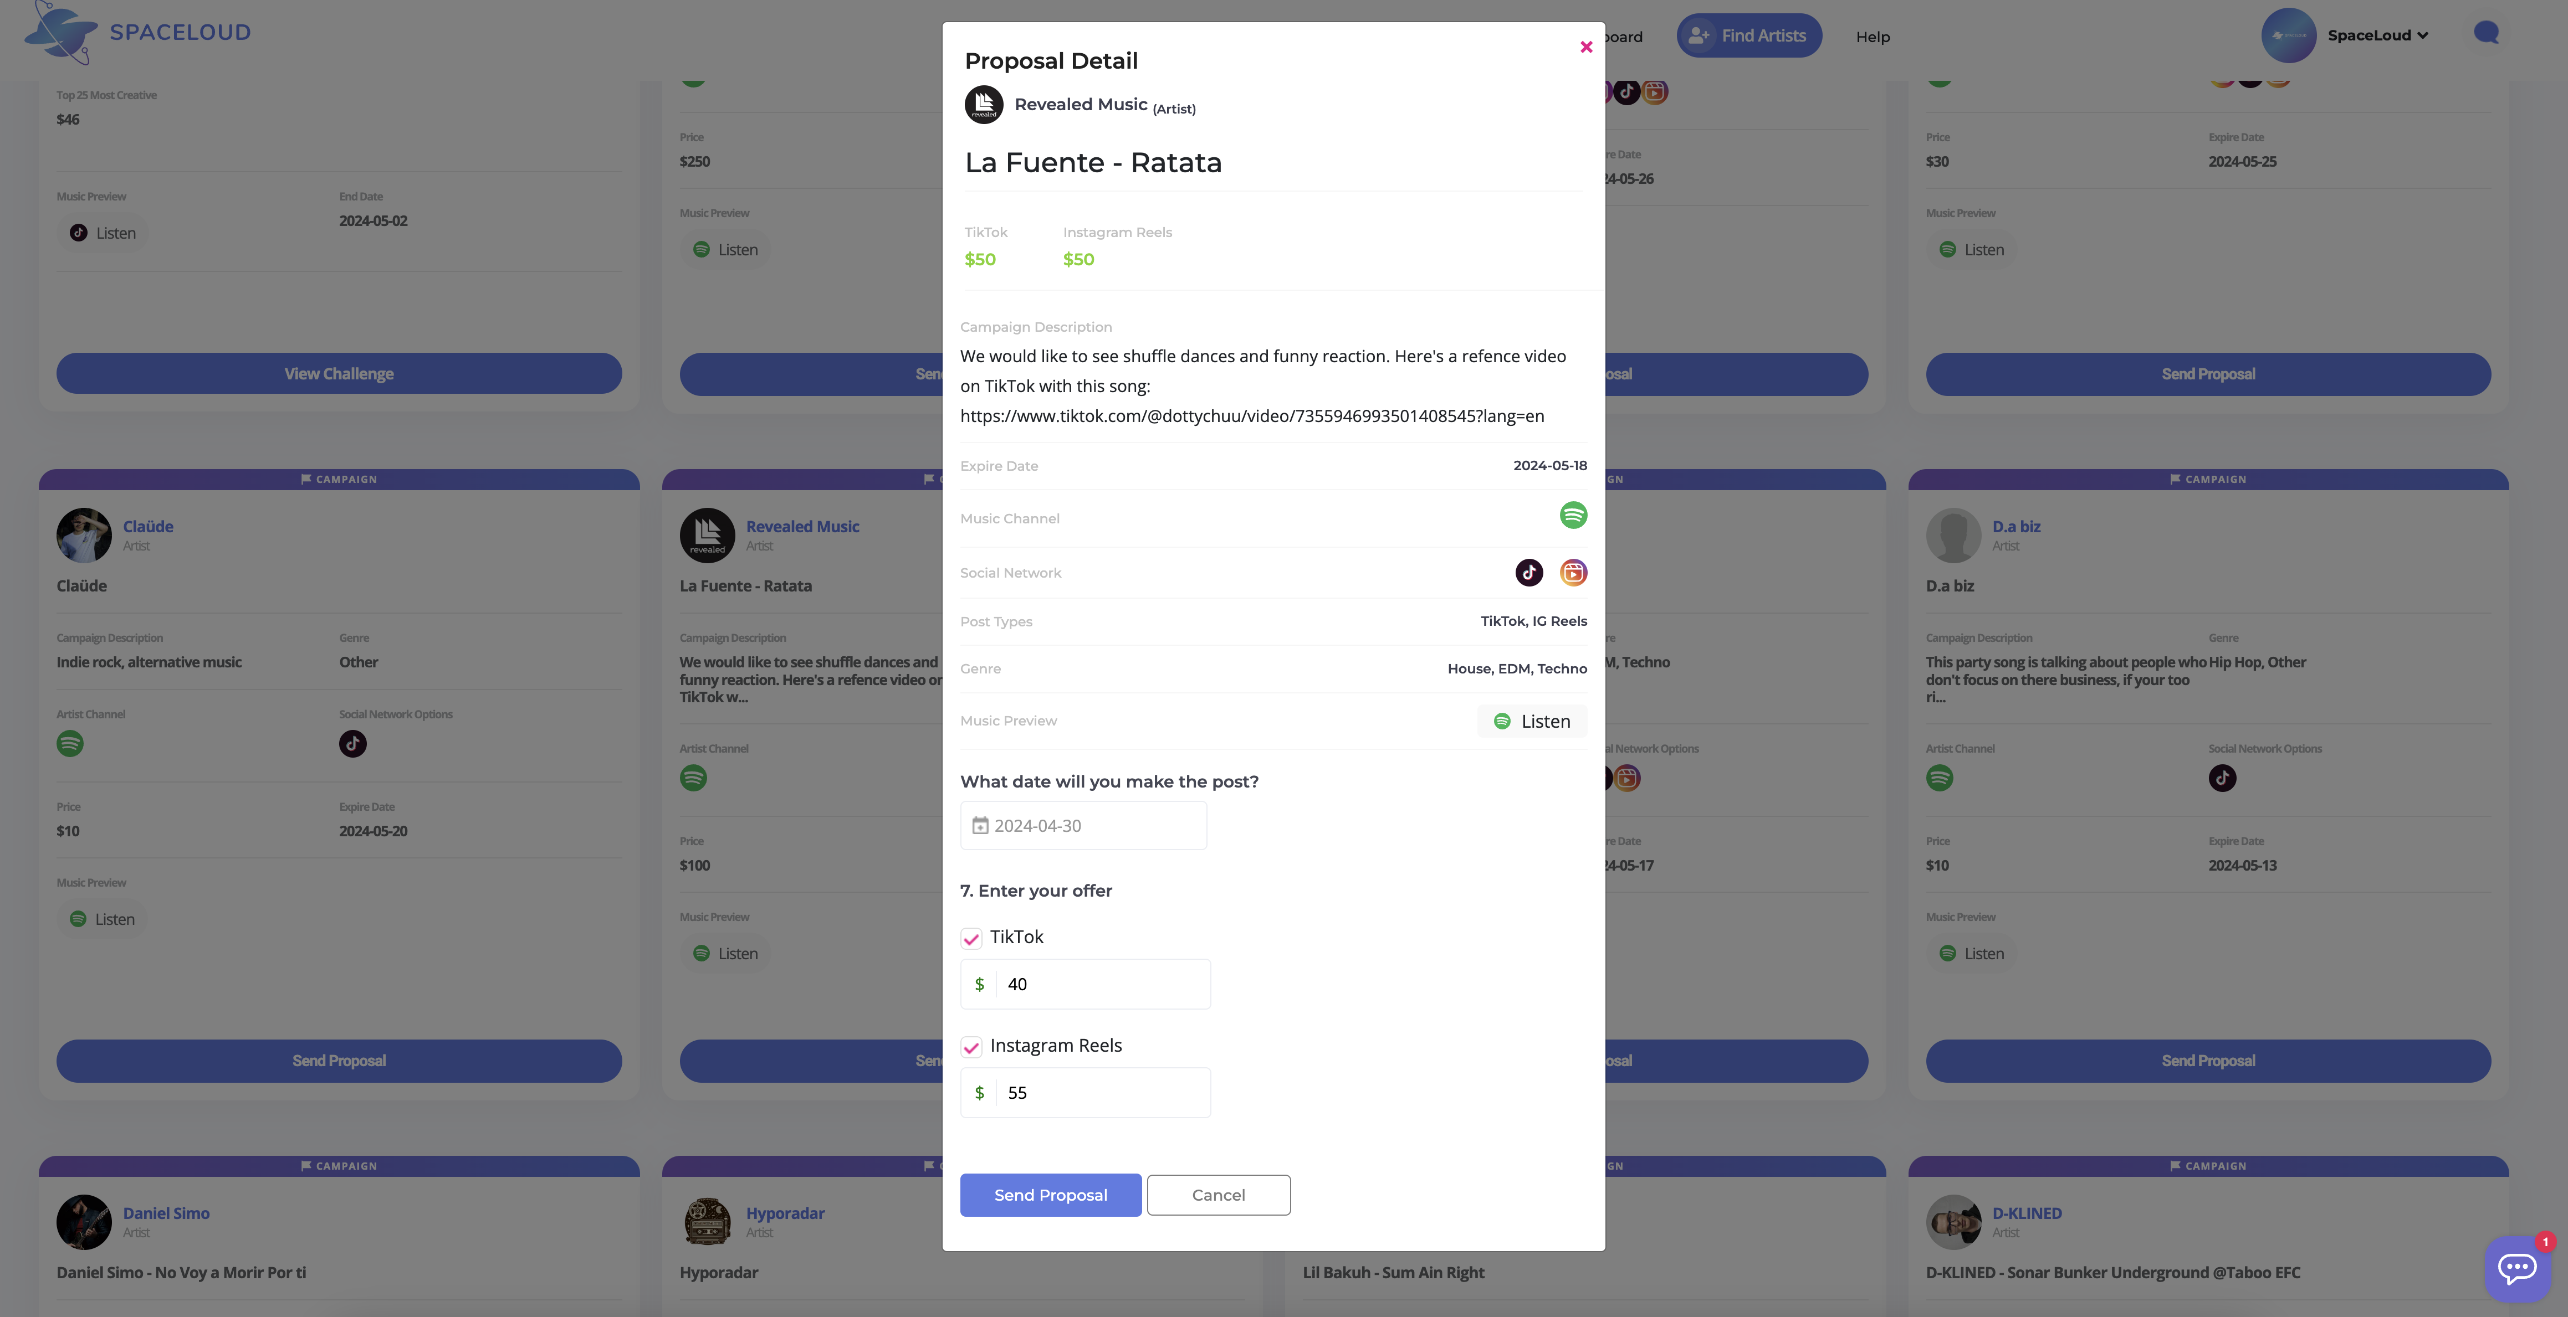Cancel the proposal dialog
The image size is (2568, 1317).
(x=1218, y=1195)
